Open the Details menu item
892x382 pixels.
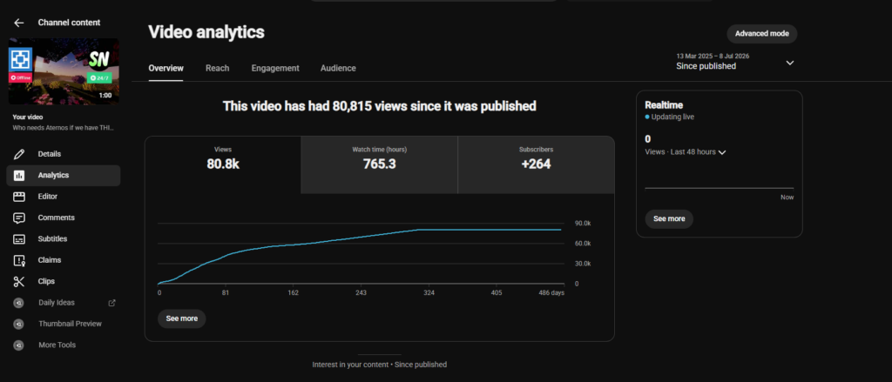(63, 154)
